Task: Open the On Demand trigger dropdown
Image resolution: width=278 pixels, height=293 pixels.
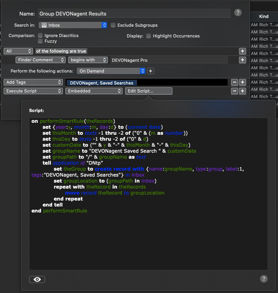Action: pos(111,71)
